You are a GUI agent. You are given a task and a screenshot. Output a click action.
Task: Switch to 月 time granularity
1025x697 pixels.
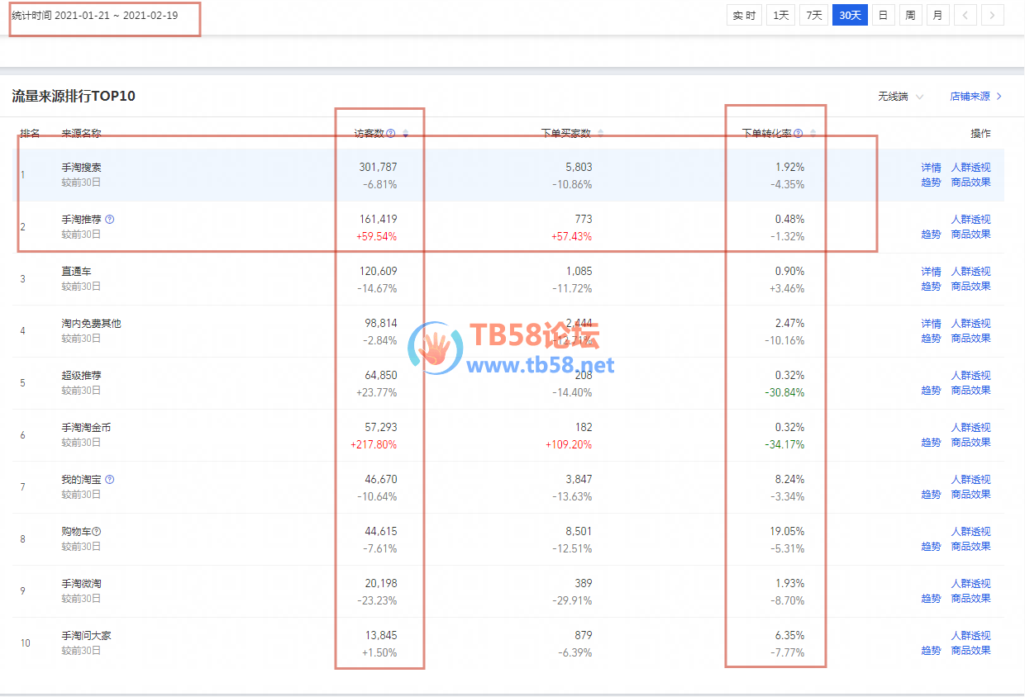point(937,15)
